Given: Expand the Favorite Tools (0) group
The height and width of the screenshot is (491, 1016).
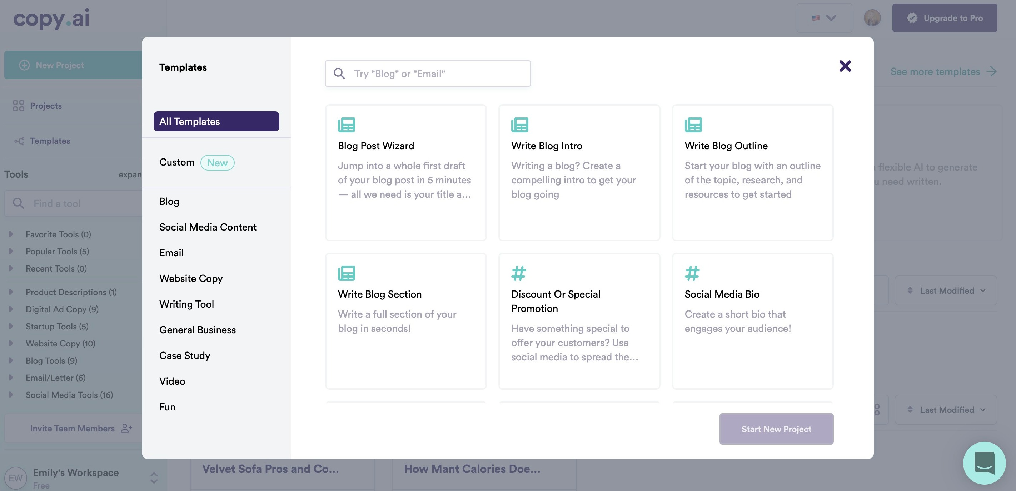Looking at the screenshot, I should (x=11, y=234).
